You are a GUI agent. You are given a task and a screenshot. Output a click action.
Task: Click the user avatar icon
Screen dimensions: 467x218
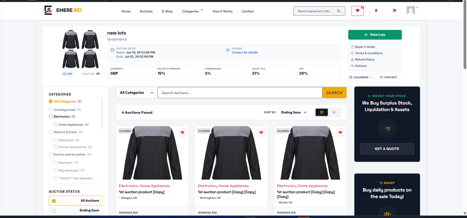click(411, 10)
